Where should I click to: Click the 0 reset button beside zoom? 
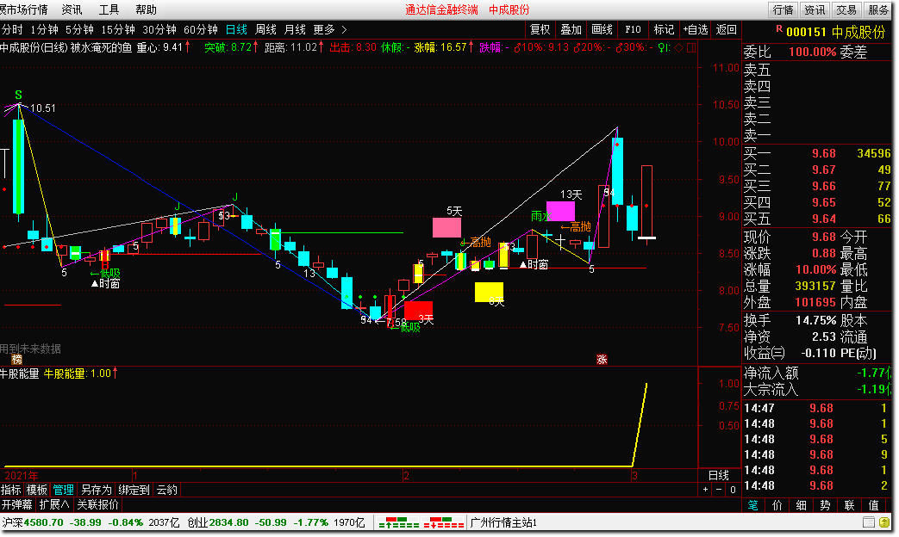coord(733,490)
